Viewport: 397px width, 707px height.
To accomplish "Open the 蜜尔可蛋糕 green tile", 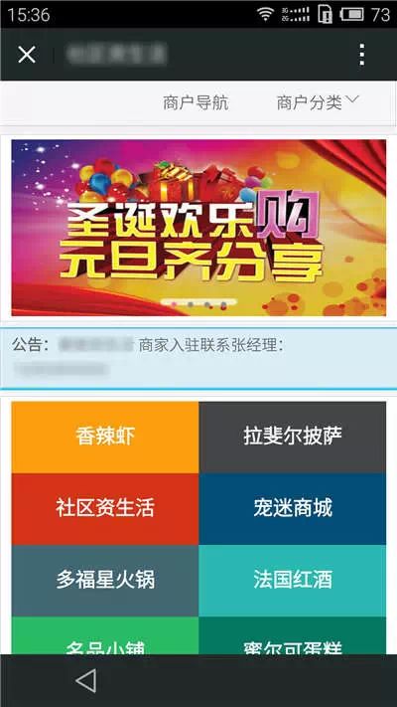I will point(293,635).
